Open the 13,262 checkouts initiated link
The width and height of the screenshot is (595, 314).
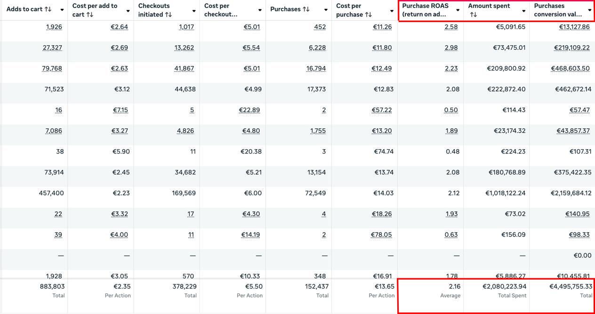point(184,48)
